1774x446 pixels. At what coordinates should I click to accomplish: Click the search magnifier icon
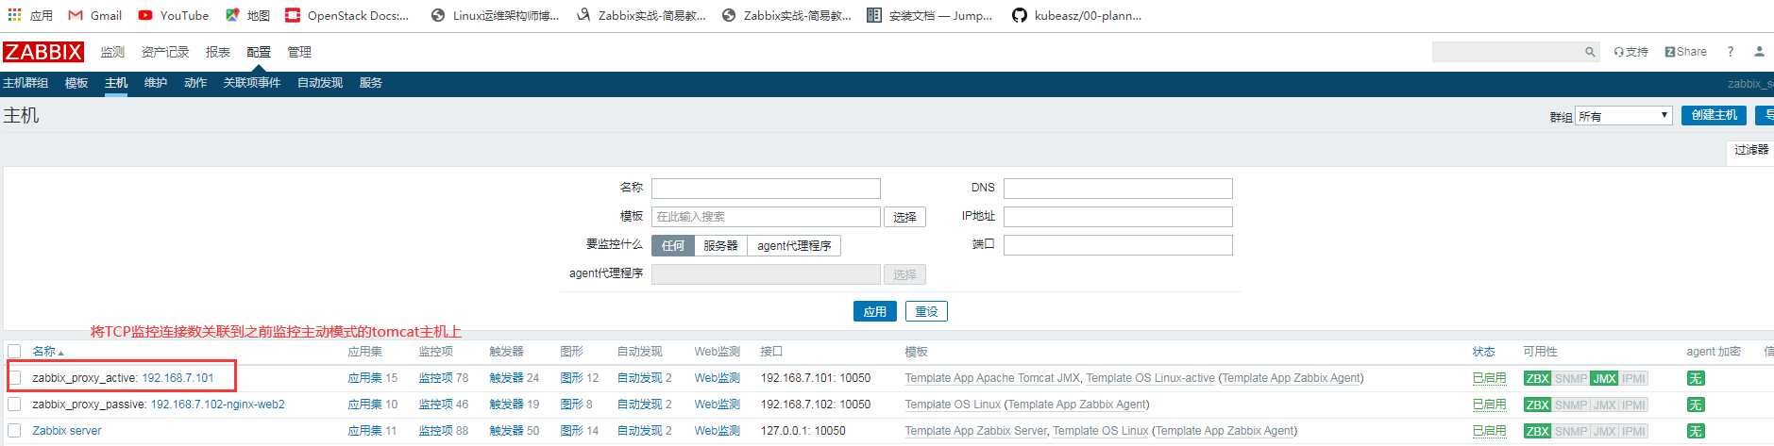1590,52
